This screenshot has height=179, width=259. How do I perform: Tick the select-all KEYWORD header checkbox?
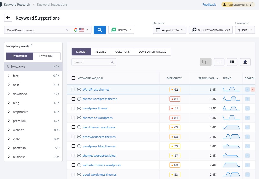point(73,78)
